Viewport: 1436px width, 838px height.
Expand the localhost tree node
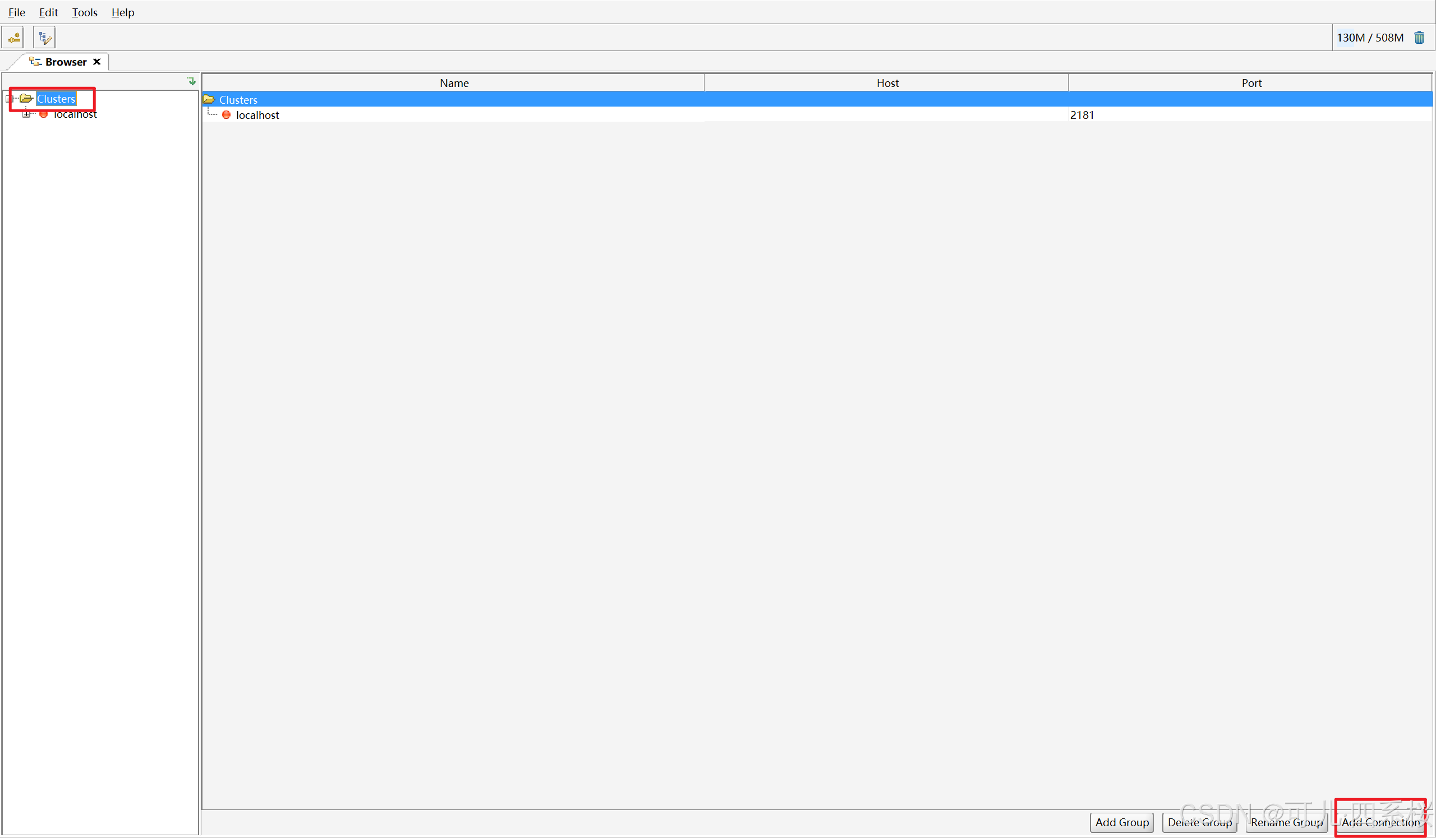26,114
